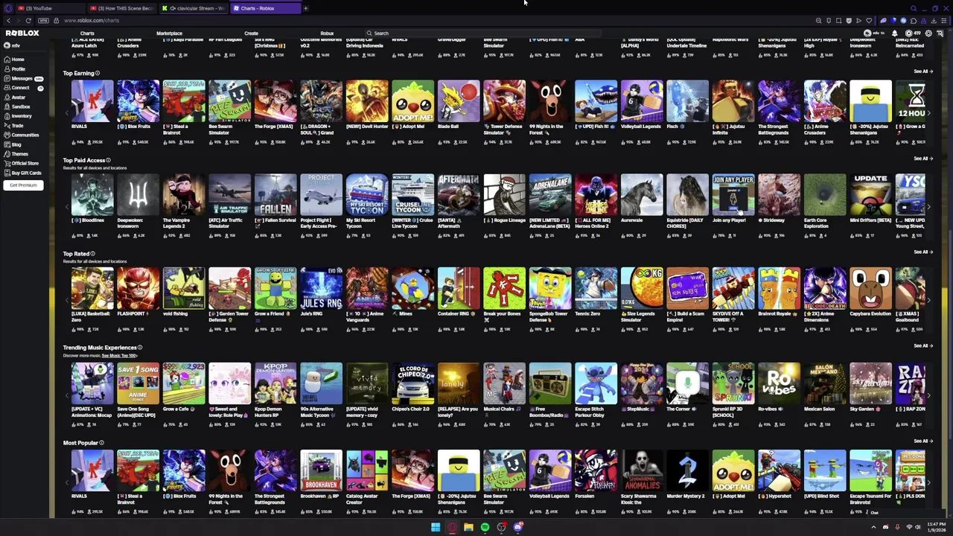953x536 pixels.
Task: Open Adopt Me! in Top Earning row
Action: (x=413, y=101)
